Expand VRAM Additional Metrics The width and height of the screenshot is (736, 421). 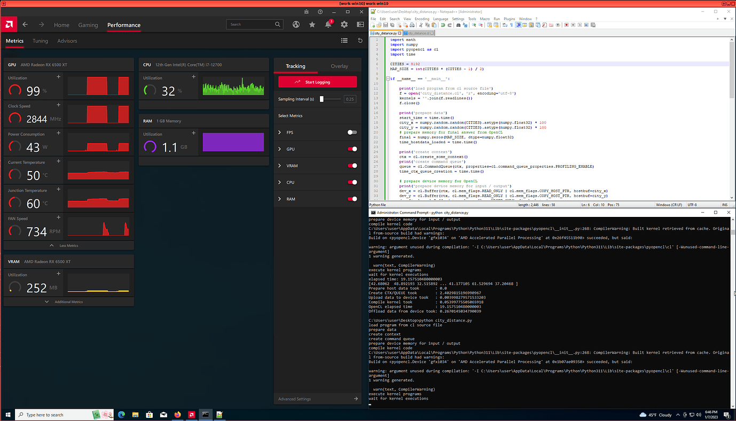coord(68,302)
